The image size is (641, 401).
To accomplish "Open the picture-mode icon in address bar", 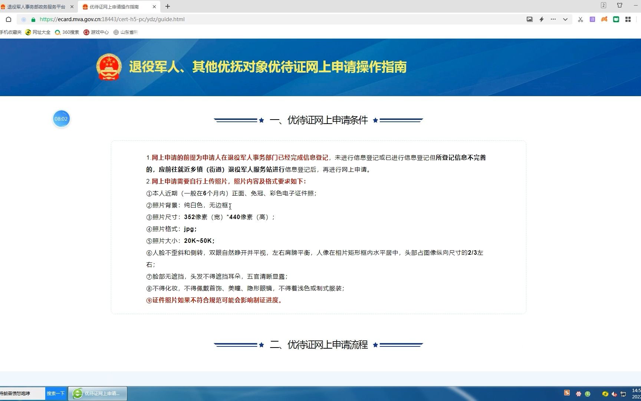I will click(x=530, y=19).
